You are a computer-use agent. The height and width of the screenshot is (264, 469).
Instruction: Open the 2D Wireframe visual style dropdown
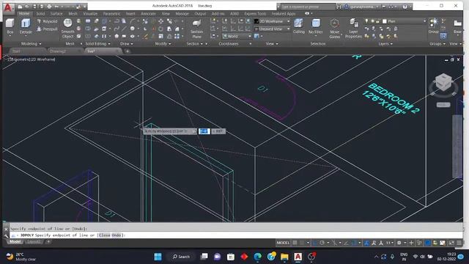(x=272, y=21)
